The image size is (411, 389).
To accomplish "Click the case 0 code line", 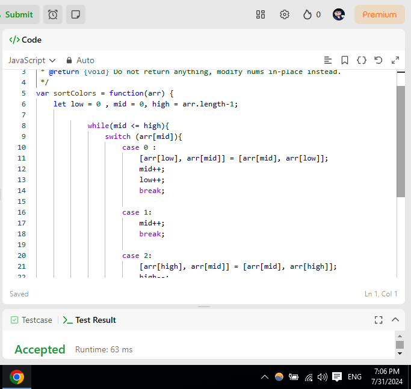I will (x=139, y=147).
